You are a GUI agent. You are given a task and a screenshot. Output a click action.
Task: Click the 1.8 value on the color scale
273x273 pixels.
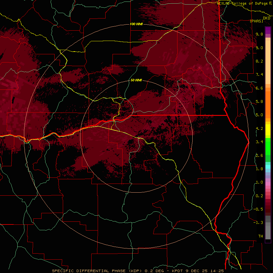[x=259, y=169]
